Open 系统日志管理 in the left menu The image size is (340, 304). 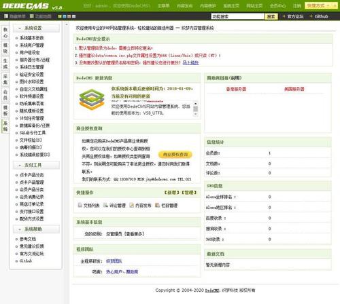point(32,67)
